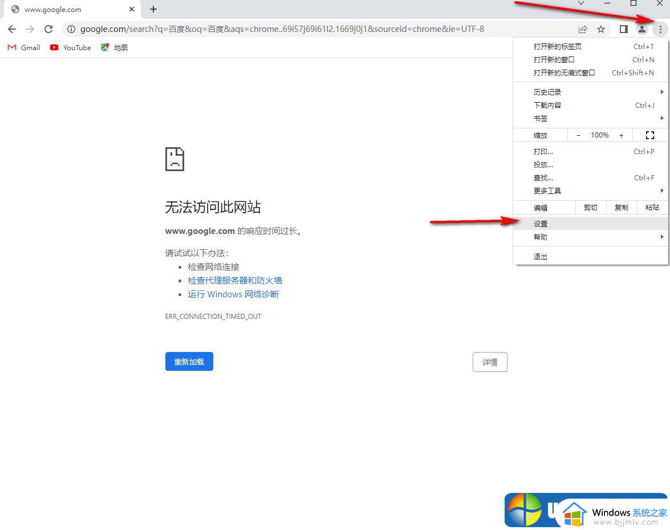Click 复制 in edit row
Image resolution: width=670 pixels, height=530 pixels.
click(x=622, y=207)
